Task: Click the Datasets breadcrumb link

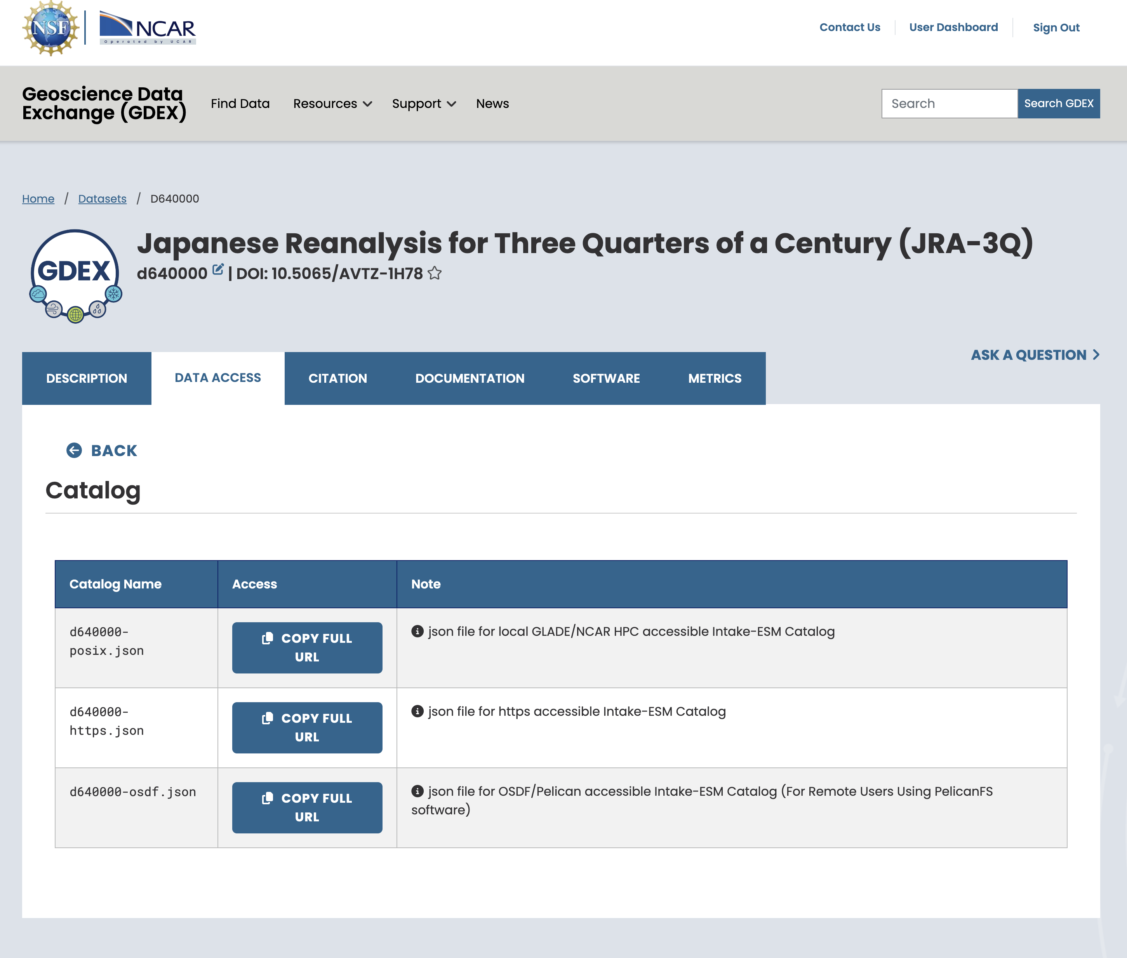Action: (x=102, y=199)
